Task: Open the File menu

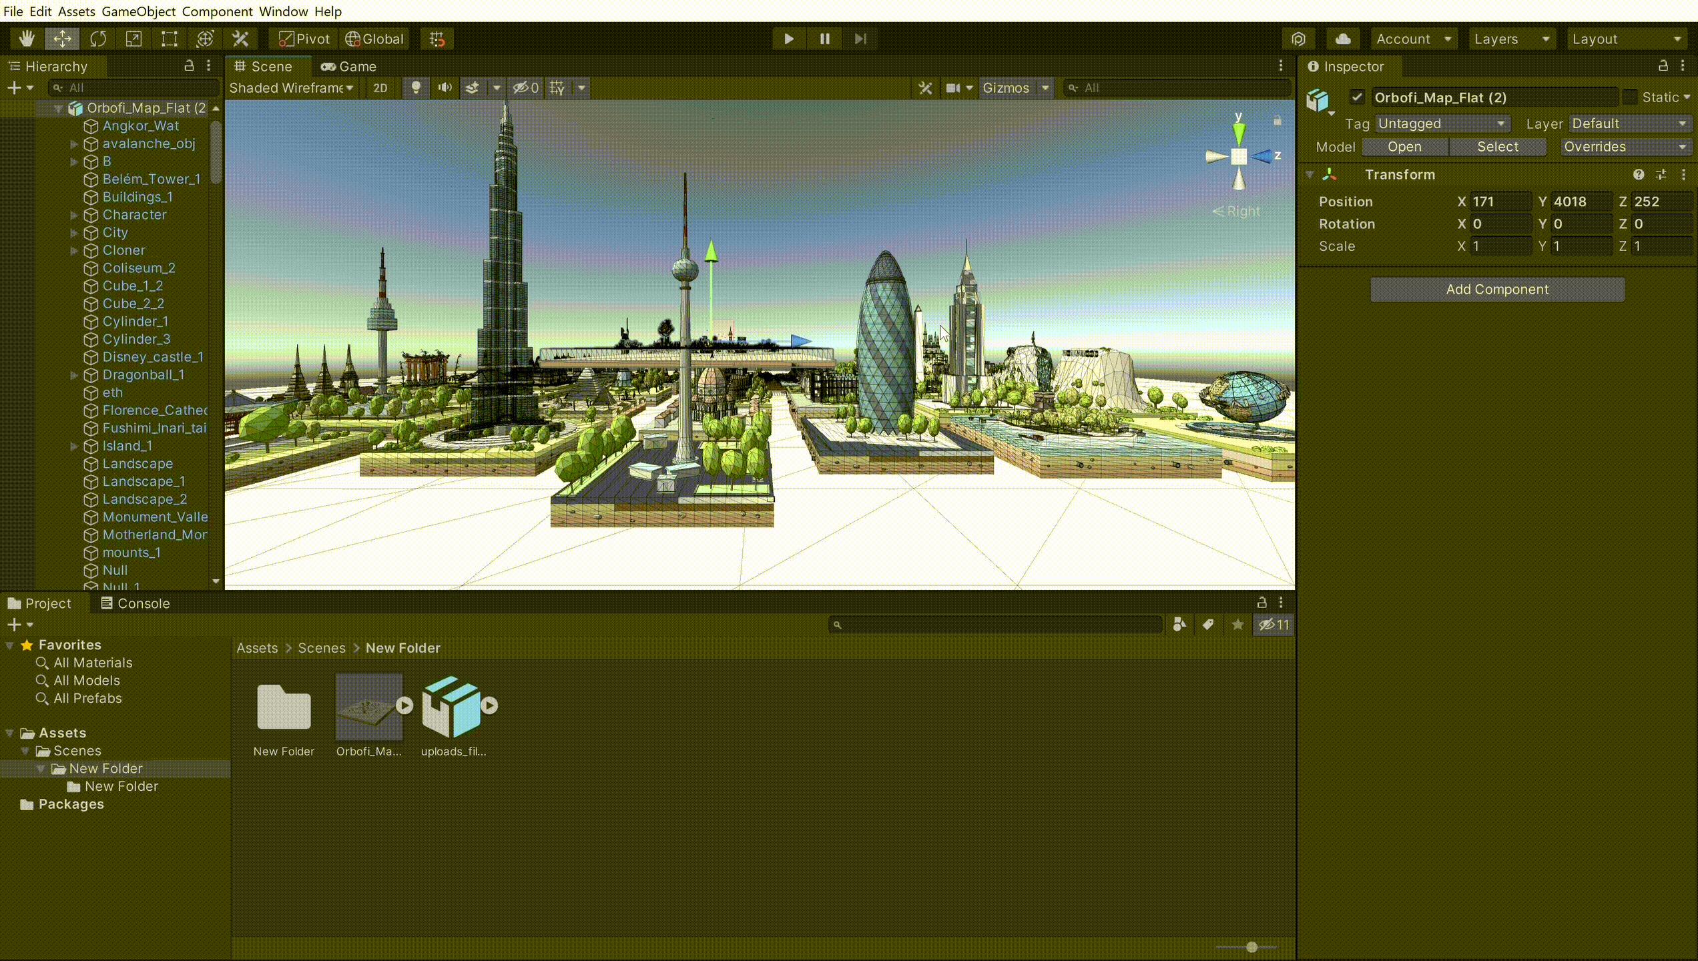Action: (13, 11)
